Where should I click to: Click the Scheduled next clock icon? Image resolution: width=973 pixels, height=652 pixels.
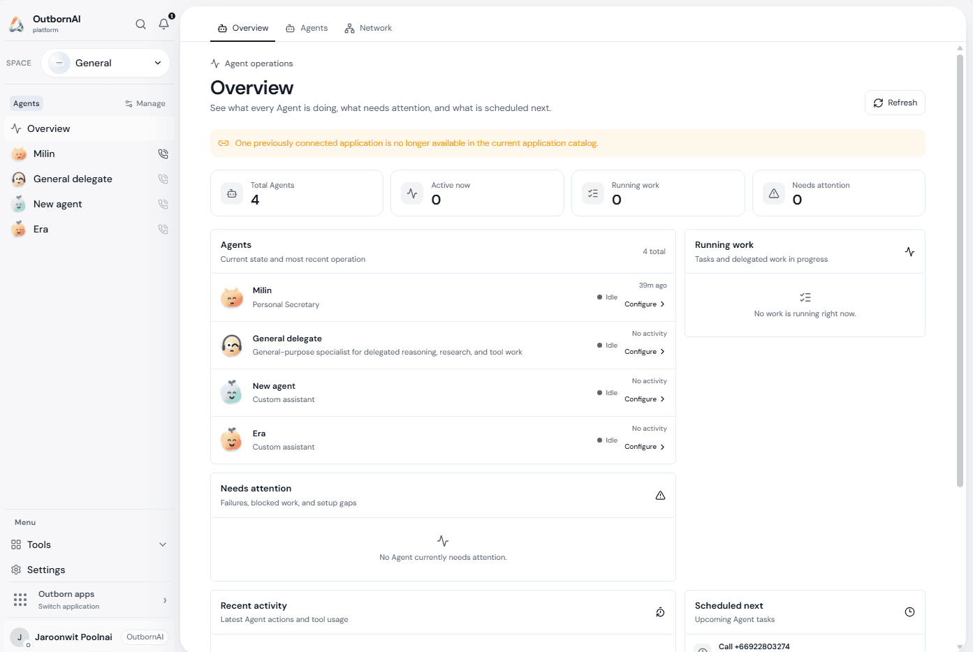click(909, 612)
